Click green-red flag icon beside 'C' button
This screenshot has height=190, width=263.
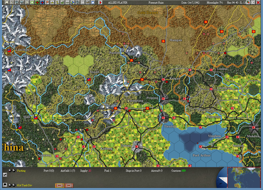248,3
